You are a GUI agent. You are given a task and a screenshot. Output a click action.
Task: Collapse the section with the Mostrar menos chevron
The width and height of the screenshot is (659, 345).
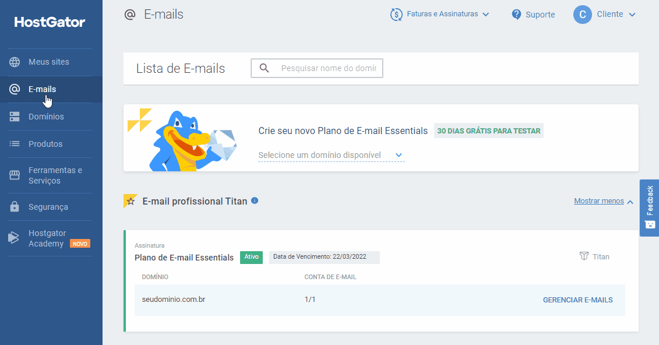[630, 202]
